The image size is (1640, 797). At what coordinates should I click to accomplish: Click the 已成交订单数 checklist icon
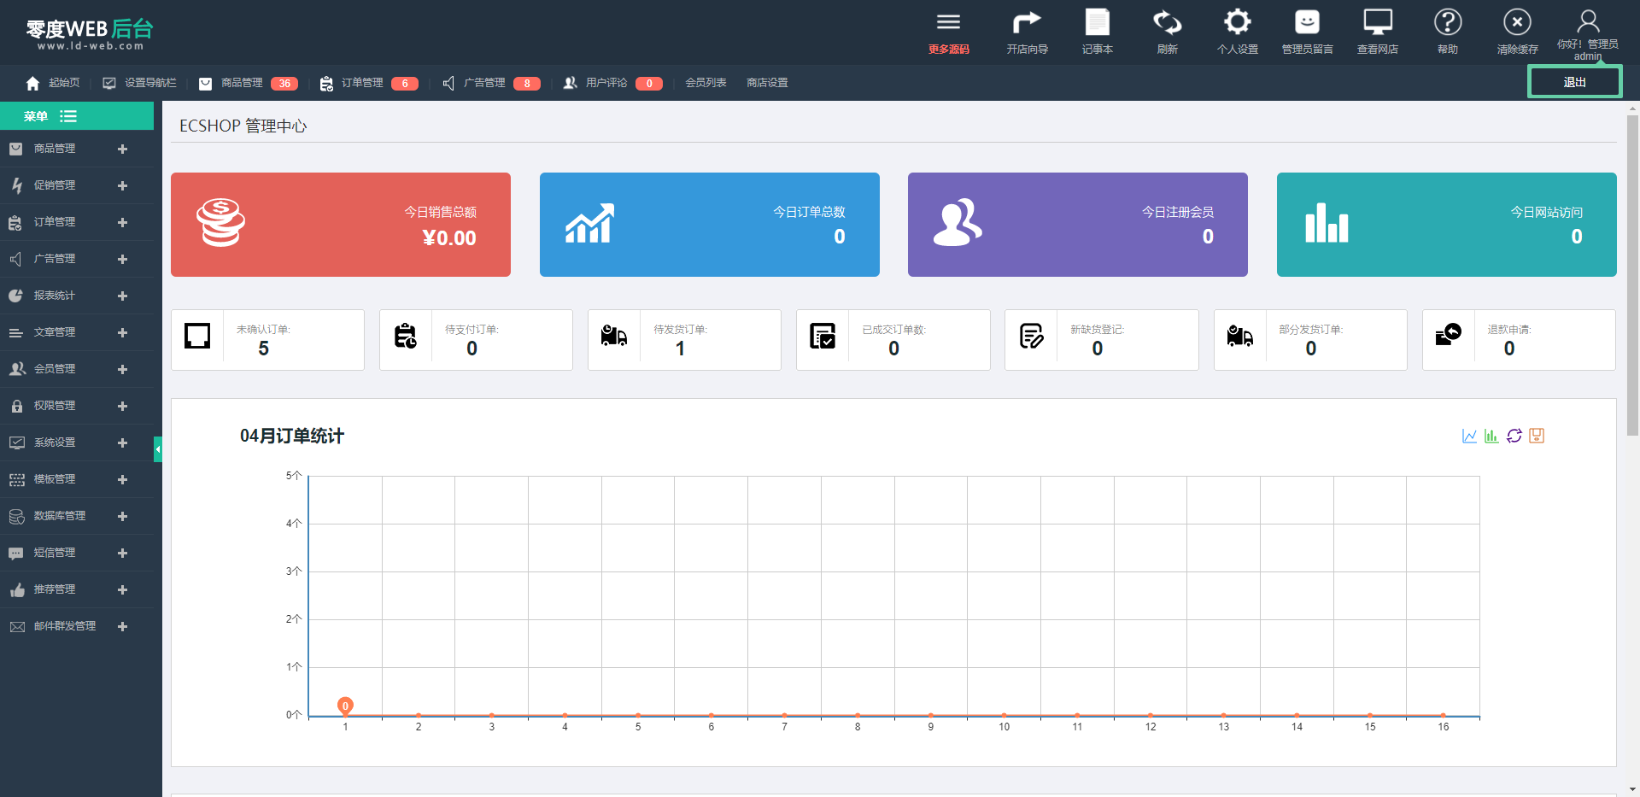tap(823, 336)
